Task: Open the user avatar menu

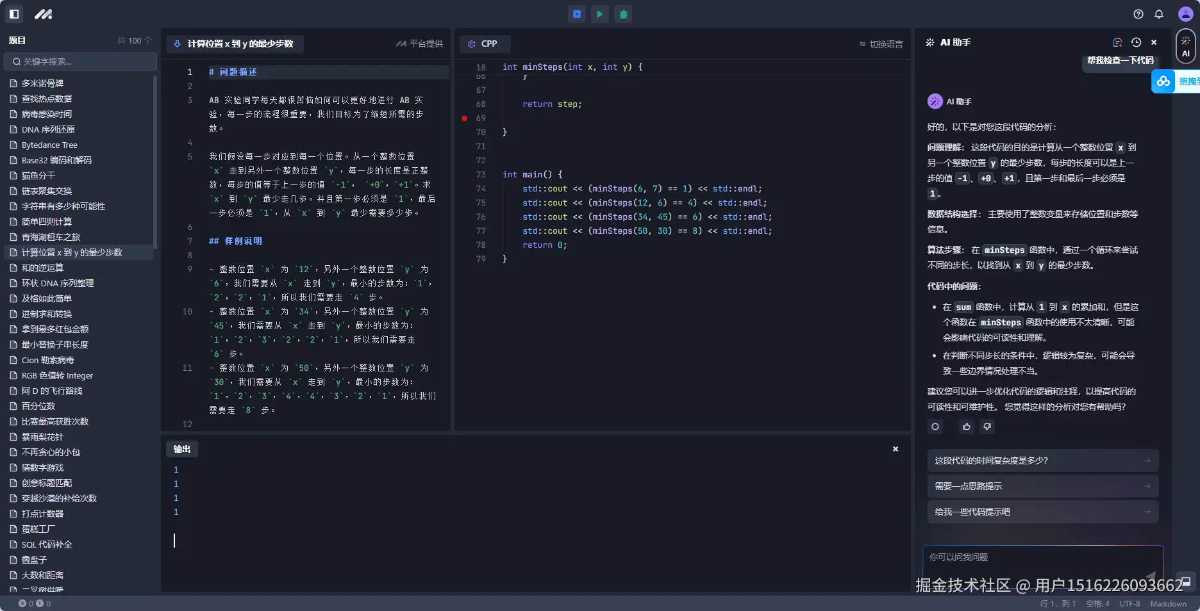Action: click(x=1186, y=14)
